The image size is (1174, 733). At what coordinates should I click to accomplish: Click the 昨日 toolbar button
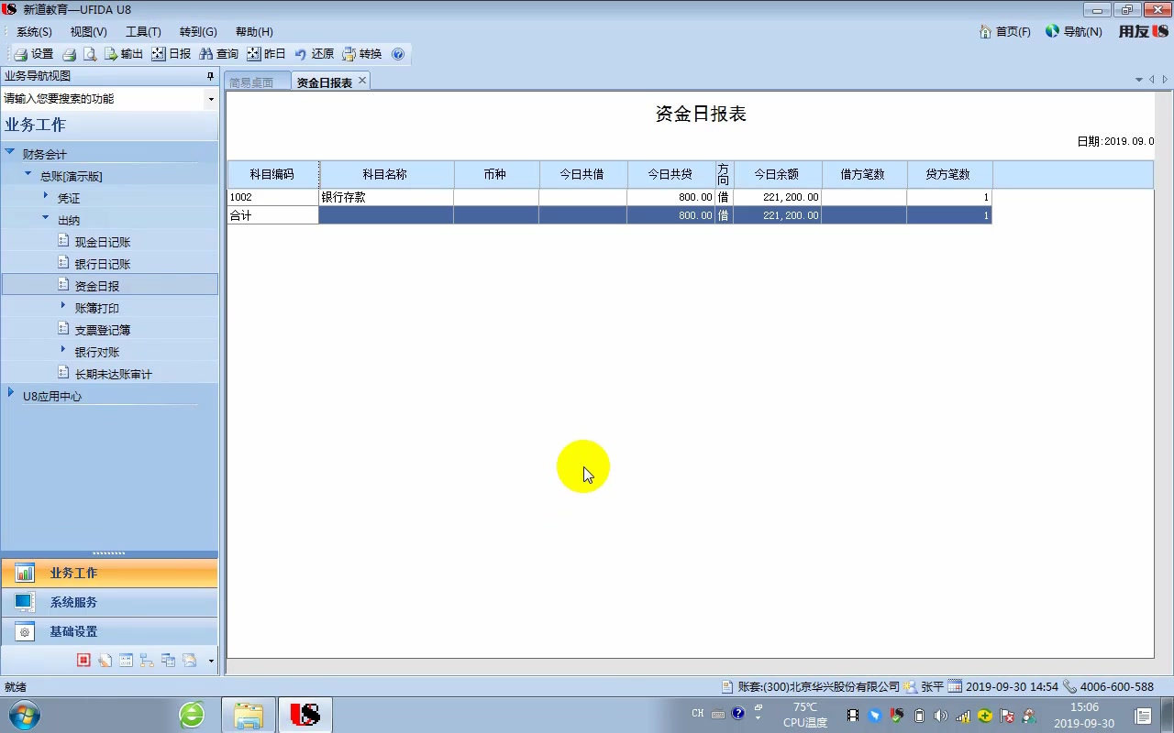coord(266,54)
